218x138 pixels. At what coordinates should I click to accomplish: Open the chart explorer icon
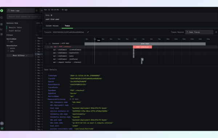coord(1,29)
